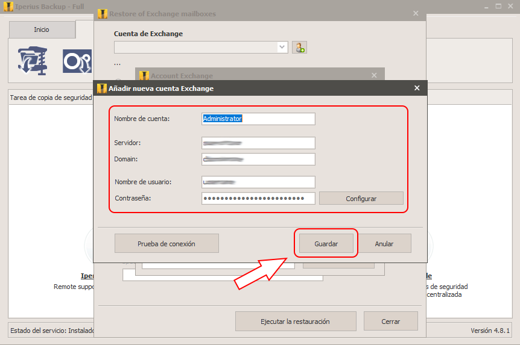Open the Inicio tab in Iperius Backup
This screenshot has width=520, height=345.
[x=42, y=30]
